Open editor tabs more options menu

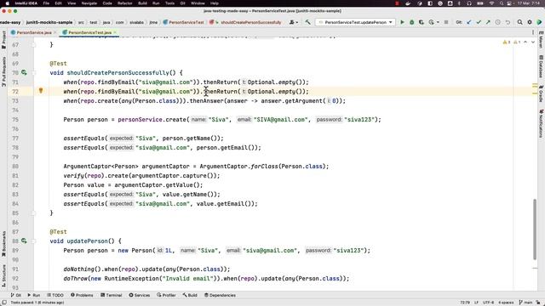coord(533,32)
